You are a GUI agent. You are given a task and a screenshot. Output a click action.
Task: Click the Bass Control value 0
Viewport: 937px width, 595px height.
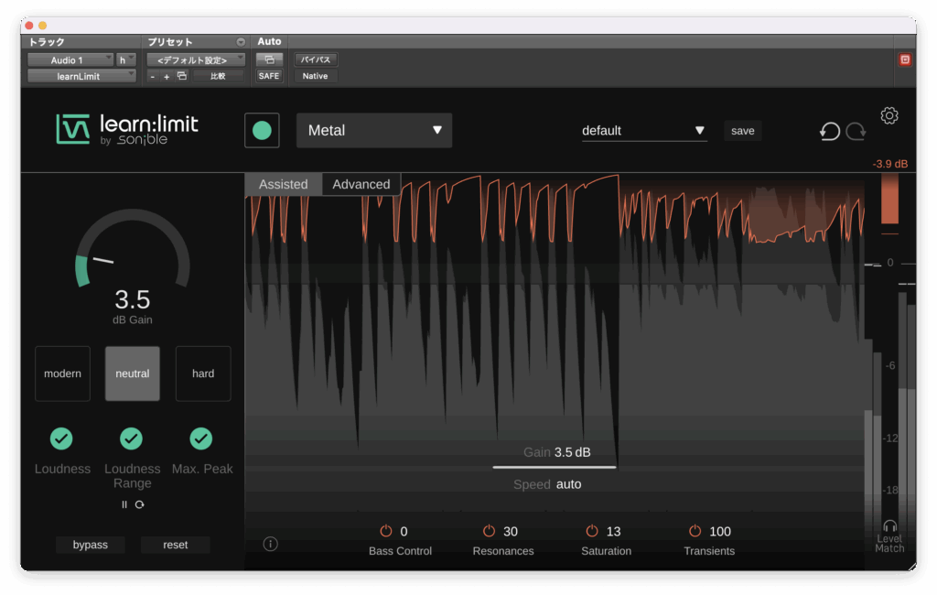(404, 532)
